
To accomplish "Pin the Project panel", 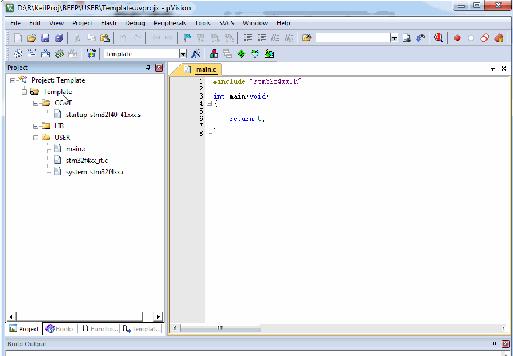I will (x=148, y=68).
